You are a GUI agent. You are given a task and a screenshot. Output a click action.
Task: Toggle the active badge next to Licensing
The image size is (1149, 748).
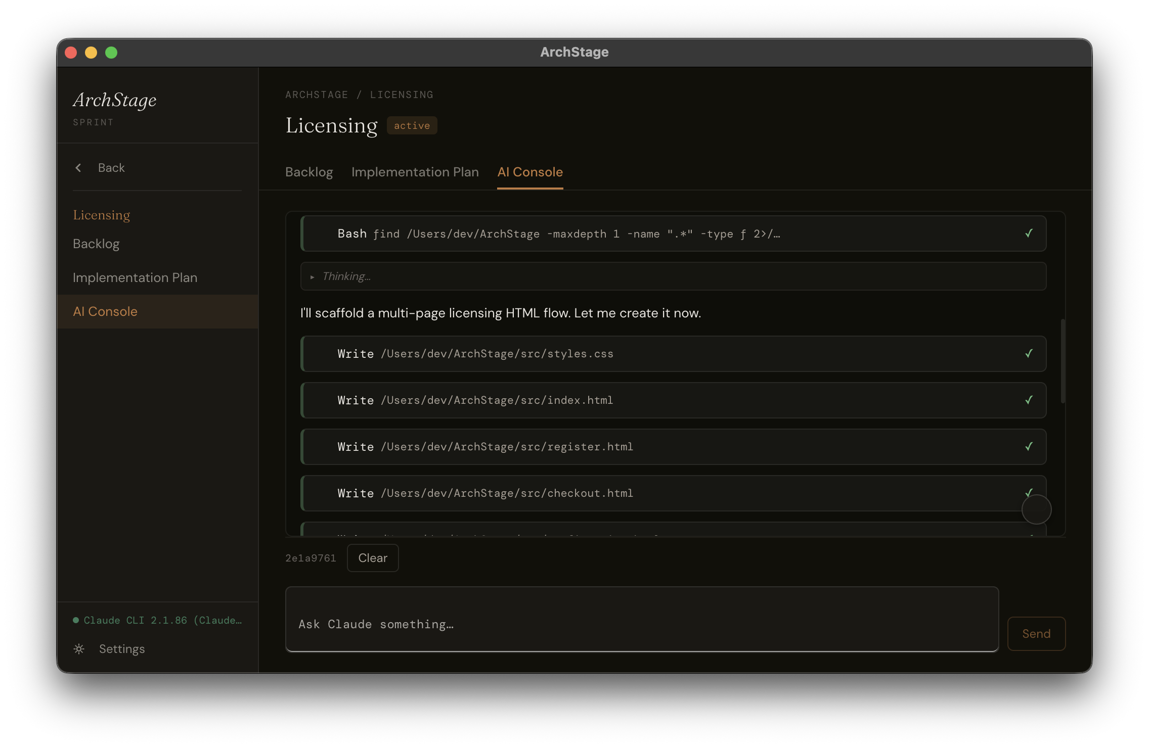[x=412, y=125]
